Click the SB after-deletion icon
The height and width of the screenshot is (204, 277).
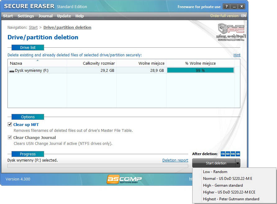pyautogui.click(x=238, y=154)
